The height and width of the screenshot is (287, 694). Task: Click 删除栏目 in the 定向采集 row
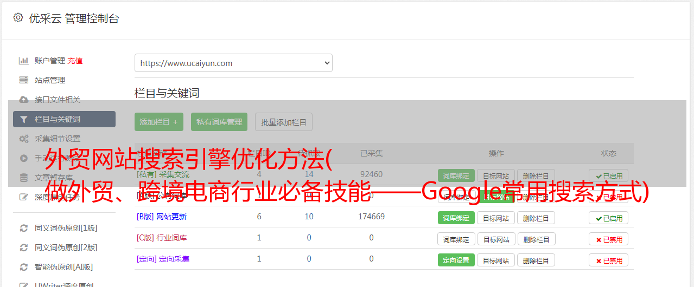pos(536,260)
